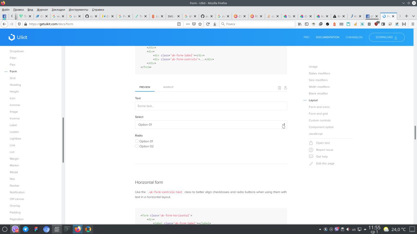Go to Documentation in the header
The width and height of the screenshot is (417, 234).
click(327, 37)
